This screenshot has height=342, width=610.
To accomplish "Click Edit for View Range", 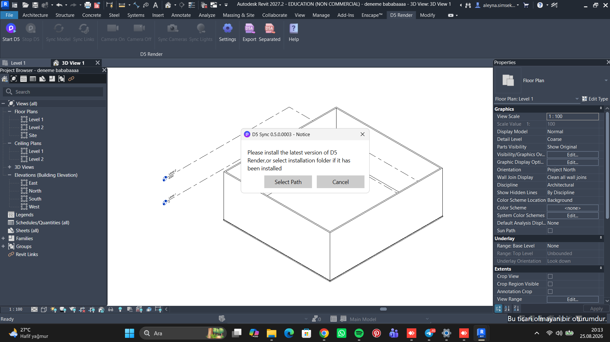I will [572, 299].
